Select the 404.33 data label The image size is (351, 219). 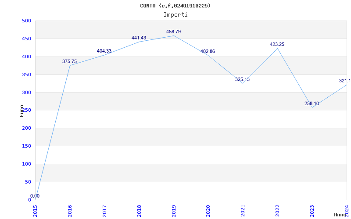(104, 51)
